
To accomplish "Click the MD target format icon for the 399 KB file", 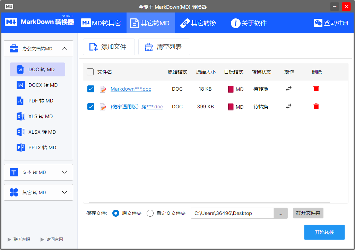I will click(231, 107).
